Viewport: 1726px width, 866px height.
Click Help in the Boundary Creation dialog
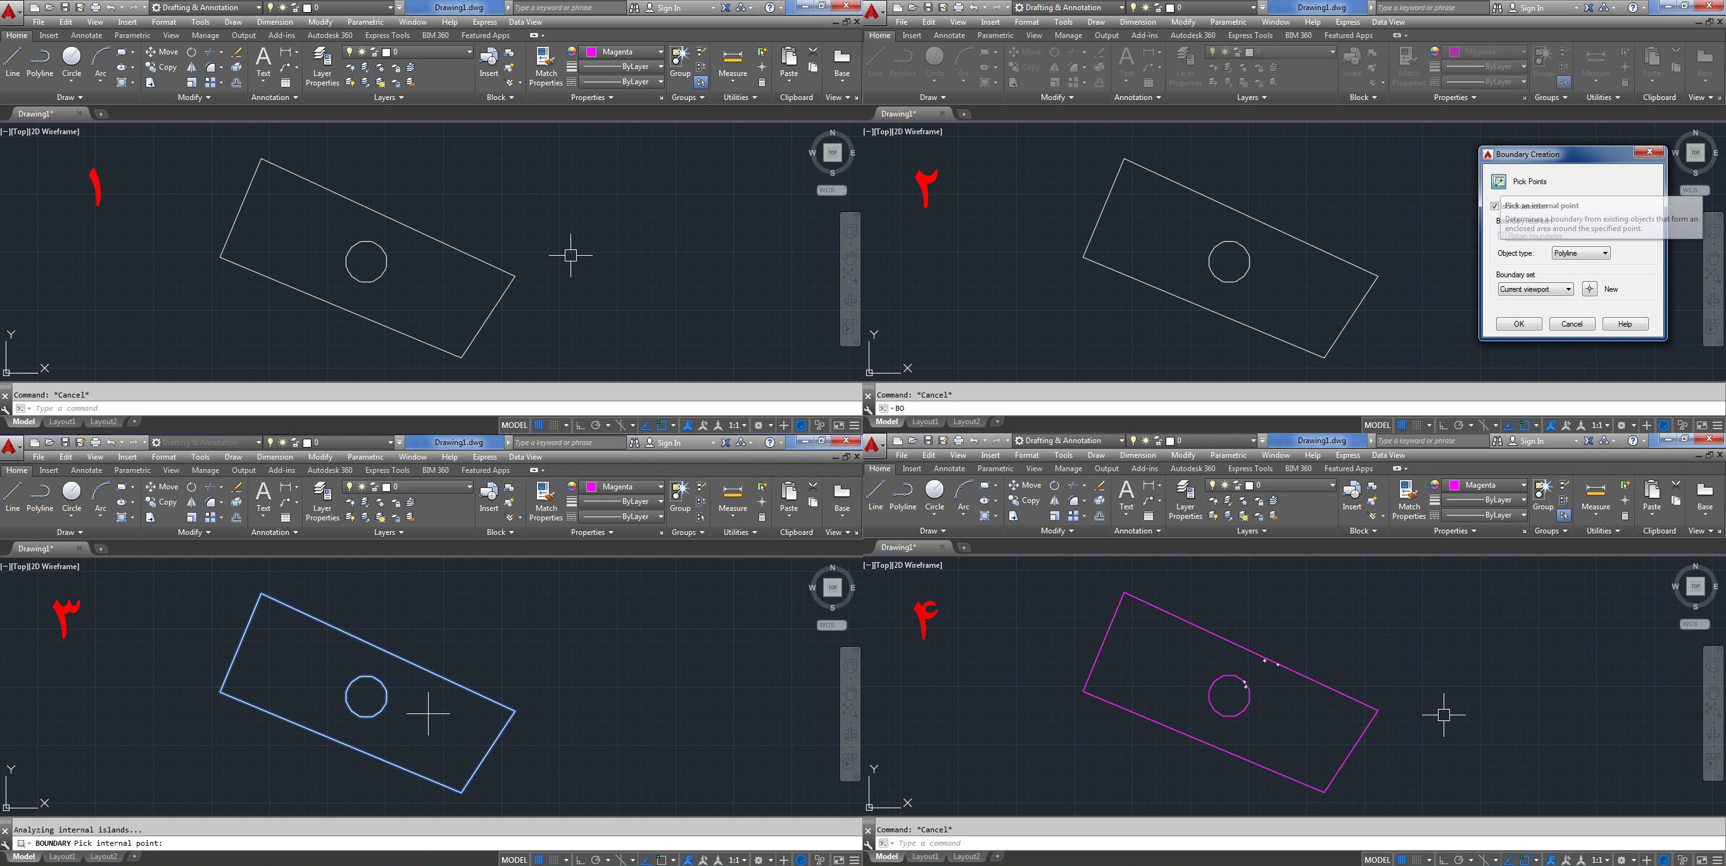(1625, 324)
